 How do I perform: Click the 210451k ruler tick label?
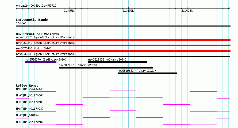tap(69, 11)
